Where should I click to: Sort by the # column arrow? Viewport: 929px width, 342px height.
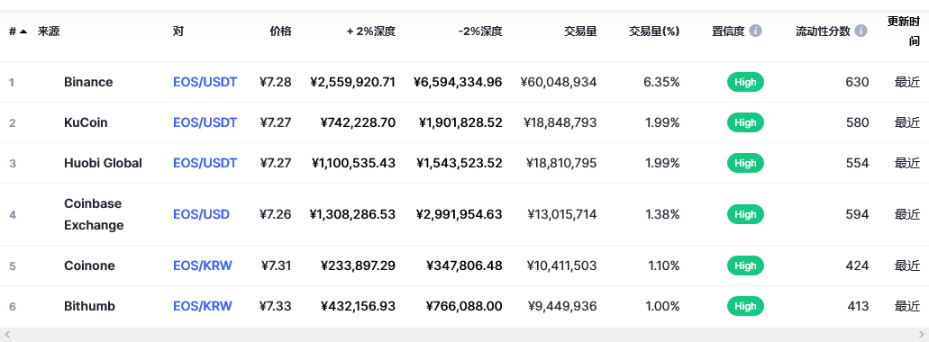(23, 31)
